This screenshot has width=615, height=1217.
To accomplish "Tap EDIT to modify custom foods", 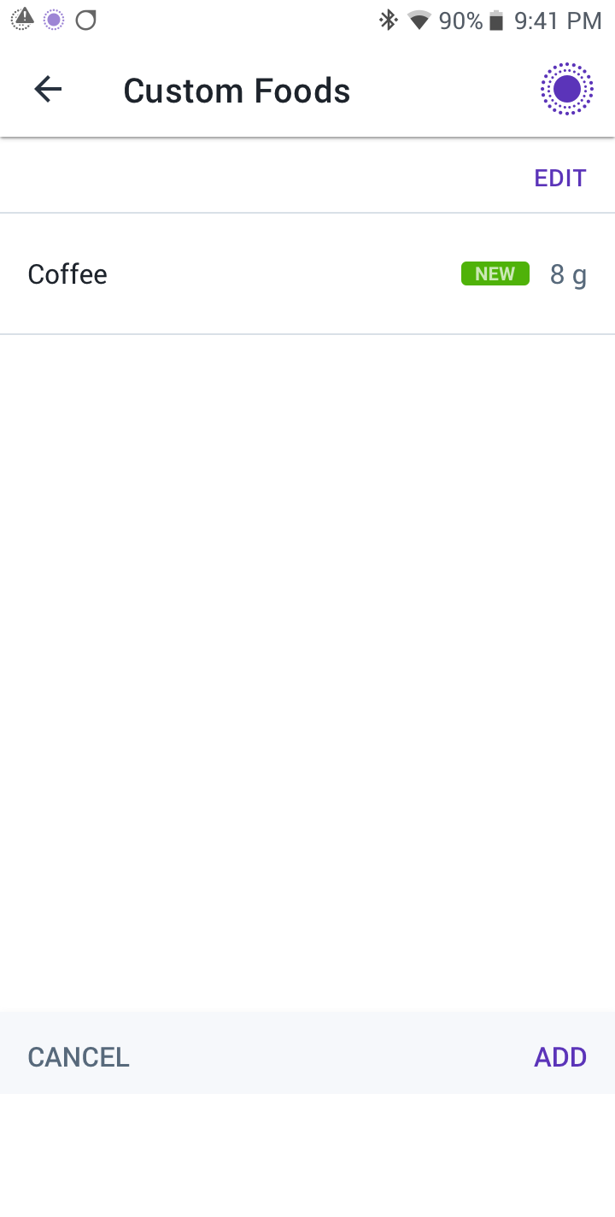I will click(560, 178).
